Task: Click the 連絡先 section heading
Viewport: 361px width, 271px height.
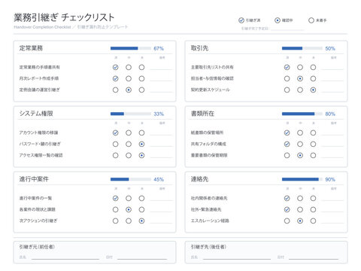Action: click(199, 179)
